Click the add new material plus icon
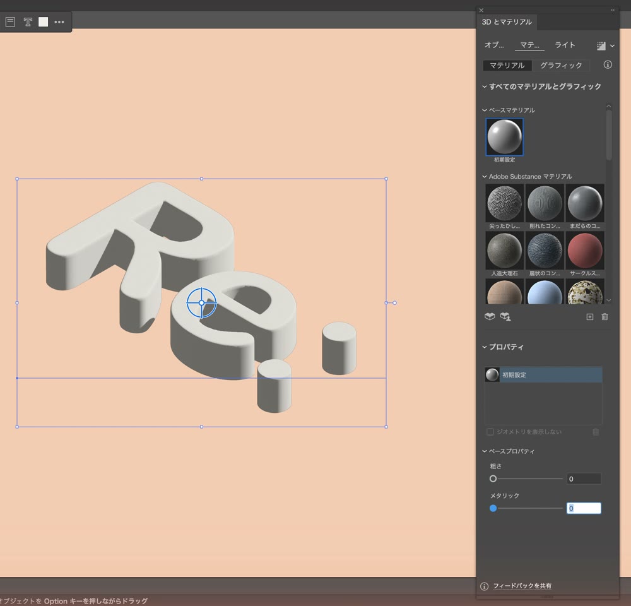 tap(589, 317)
